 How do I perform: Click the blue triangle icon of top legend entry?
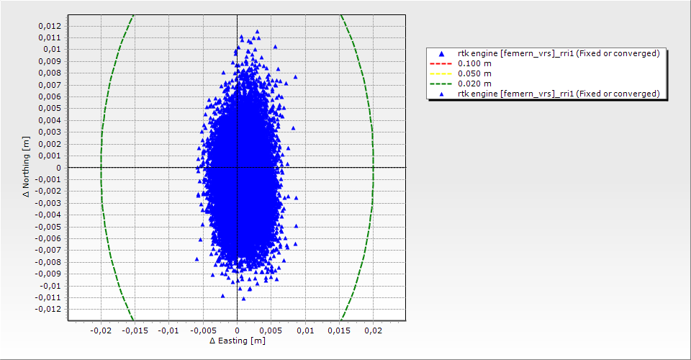click(442, 53)
